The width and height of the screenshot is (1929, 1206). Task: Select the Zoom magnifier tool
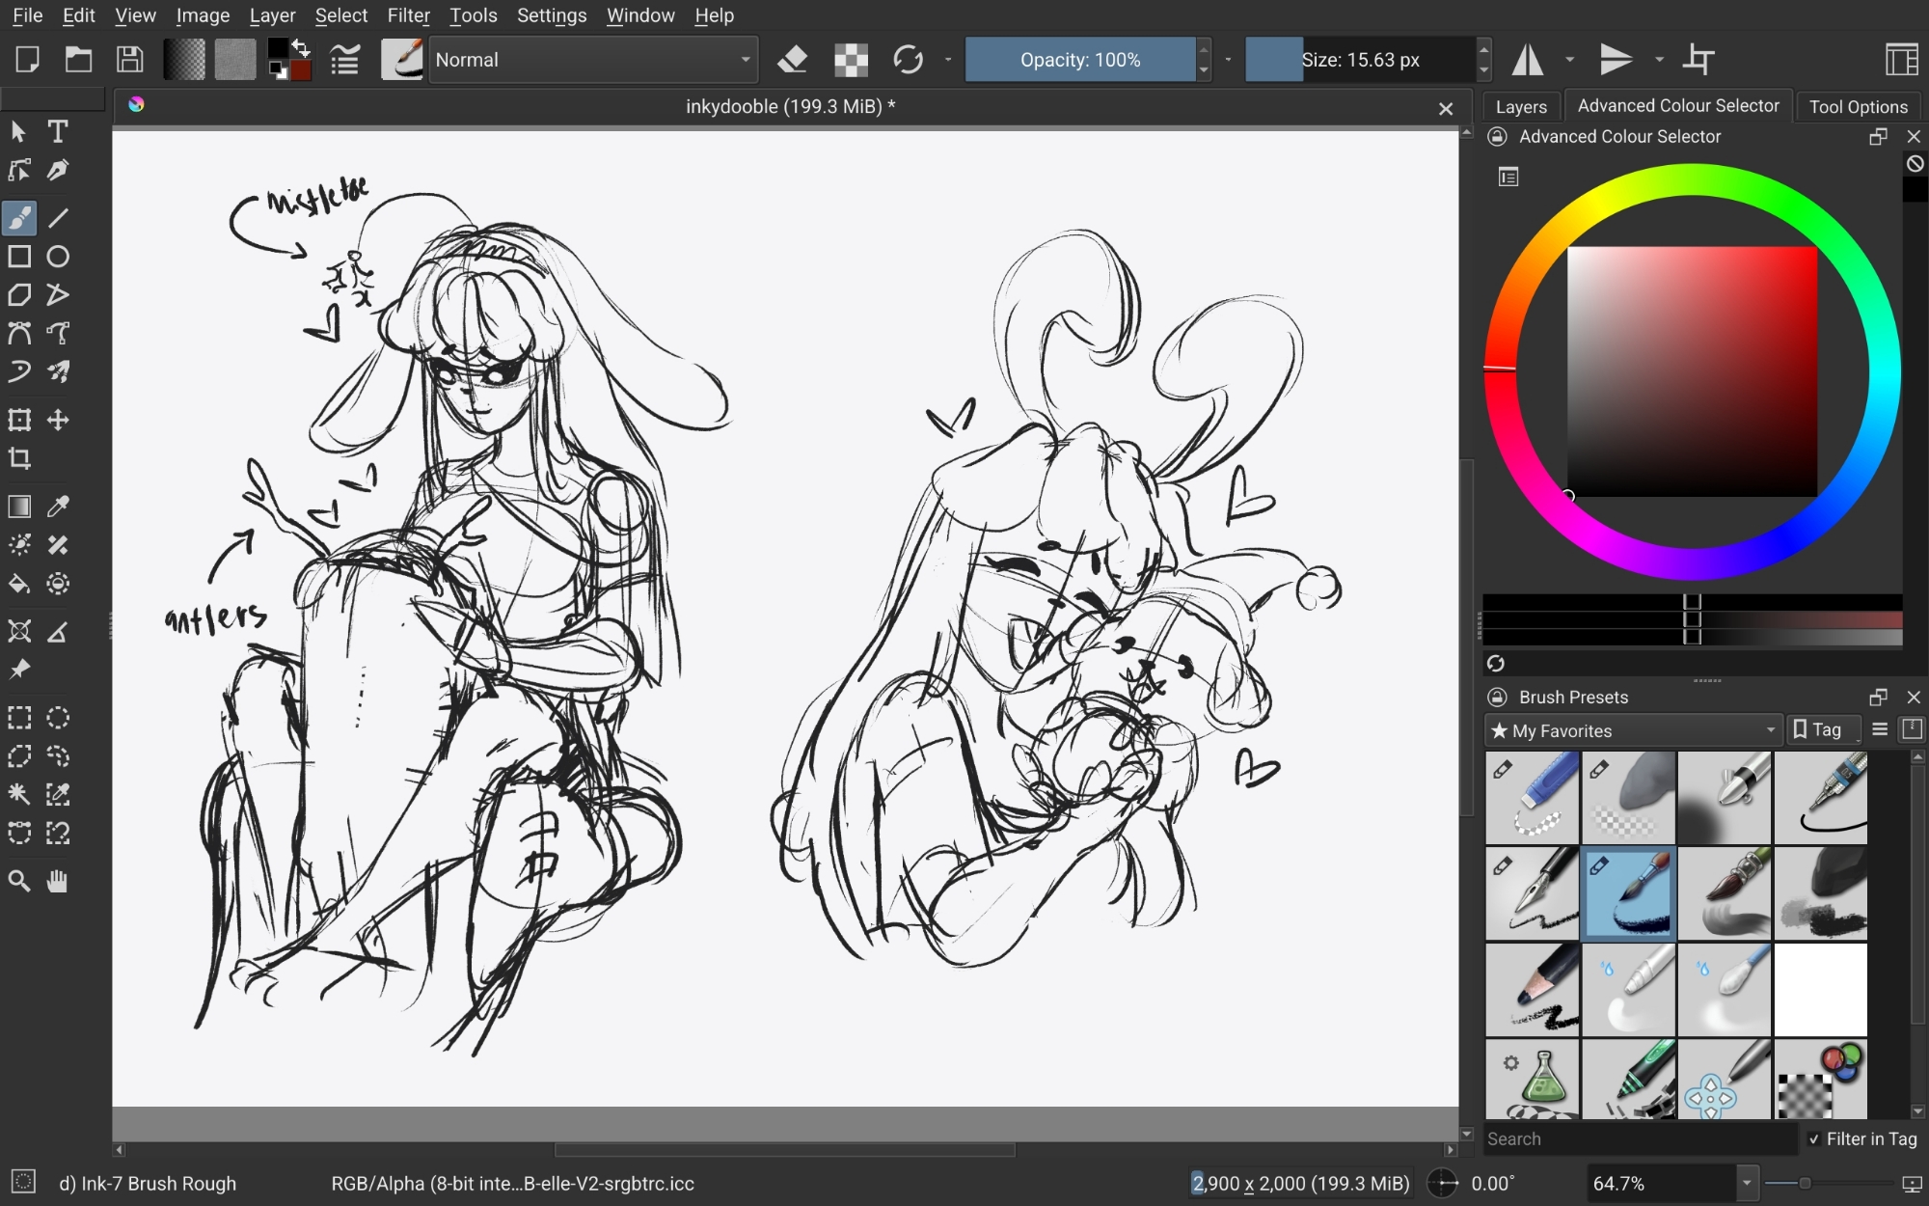tap(19, 881)
